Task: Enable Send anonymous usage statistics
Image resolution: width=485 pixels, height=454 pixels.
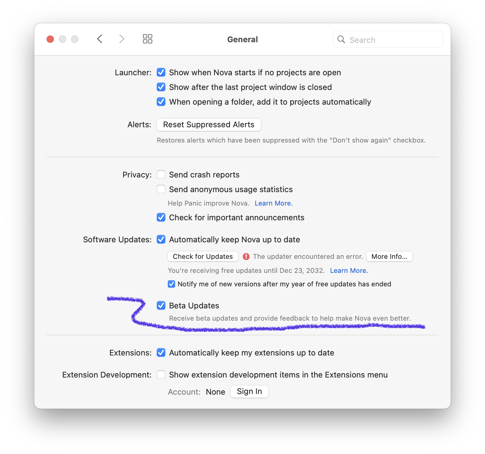Action: 161,189
